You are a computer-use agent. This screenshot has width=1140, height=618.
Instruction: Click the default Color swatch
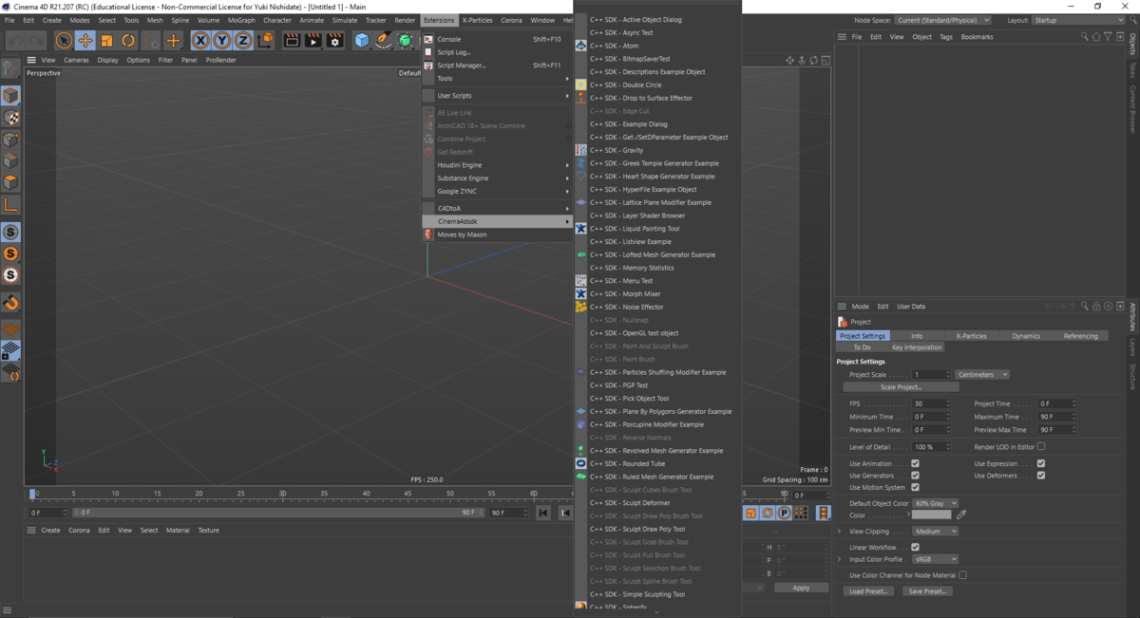click(932, 515)
